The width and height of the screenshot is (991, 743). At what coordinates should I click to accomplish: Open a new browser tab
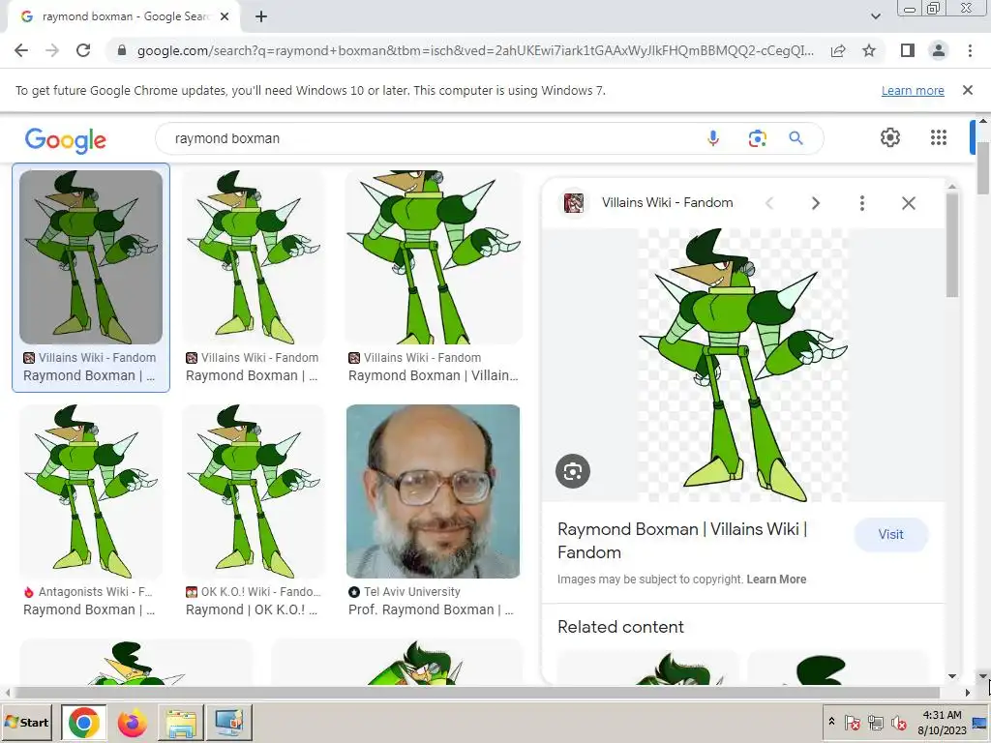point(261,17)
